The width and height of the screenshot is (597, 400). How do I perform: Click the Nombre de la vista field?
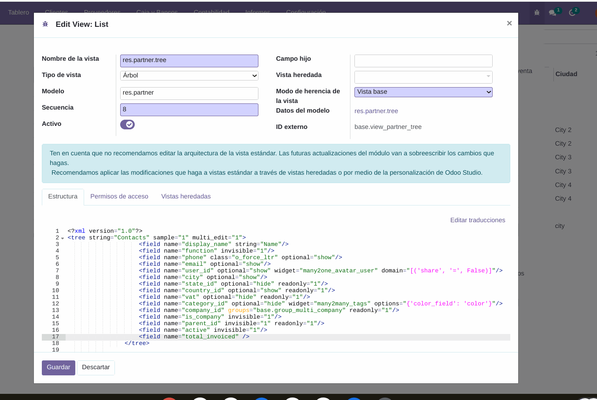click(189, 61)
